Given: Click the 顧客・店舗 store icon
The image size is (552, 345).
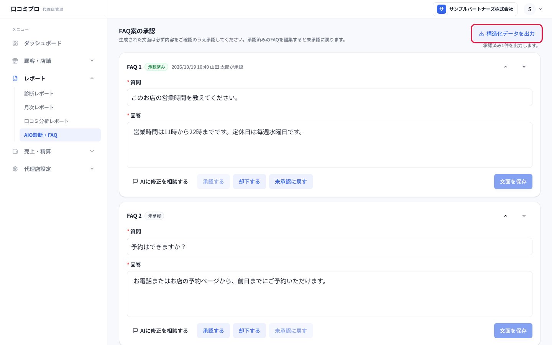Looking at the screenshot, I should (x=15, y=61).
